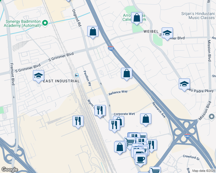Select the coffee cup cafe marker
The width and height of the screenshot is (216, 173).
coord(140,160)
